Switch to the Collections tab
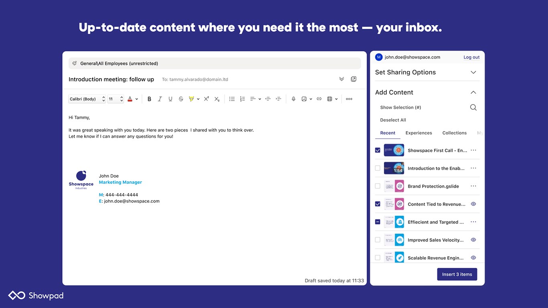548x308 pixels. 455,133
